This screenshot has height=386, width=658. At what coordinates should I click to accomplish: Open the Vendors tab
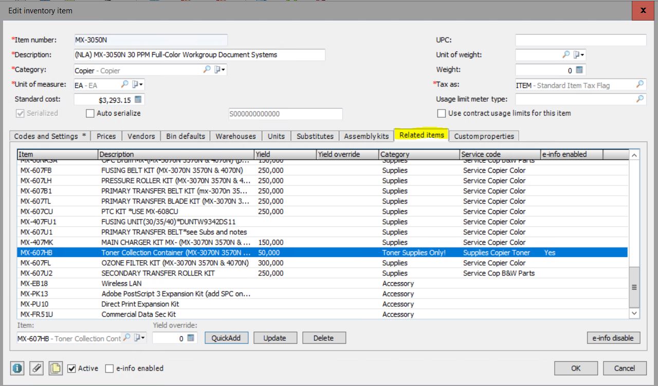point(141,136)
